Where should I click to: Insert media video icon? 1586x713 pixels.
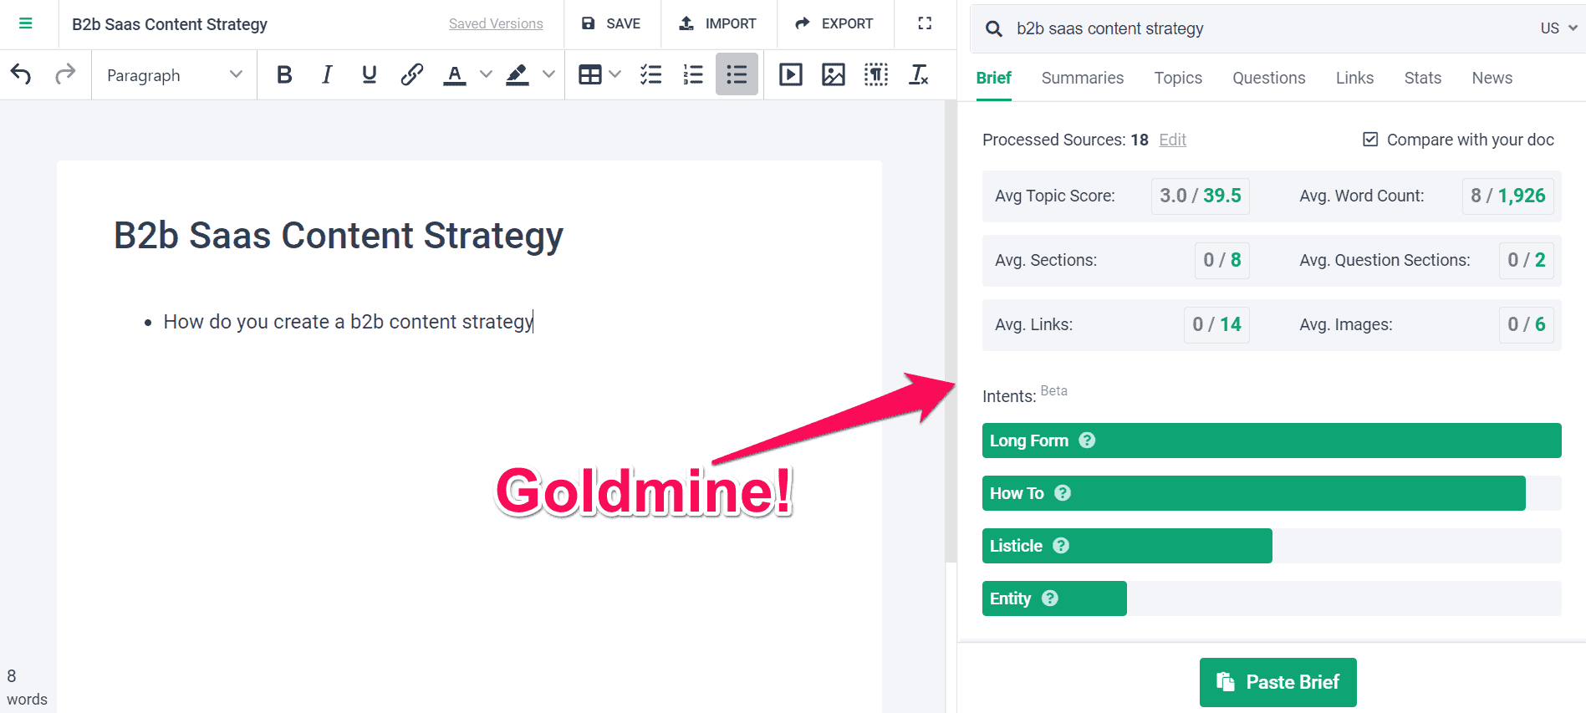point(791,75)
